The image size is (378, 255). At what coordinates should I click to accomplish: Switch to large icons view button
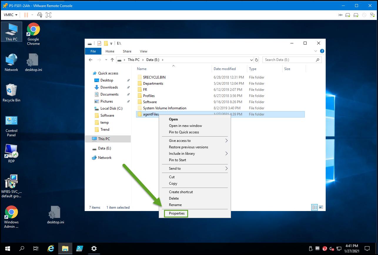(321, 207)
